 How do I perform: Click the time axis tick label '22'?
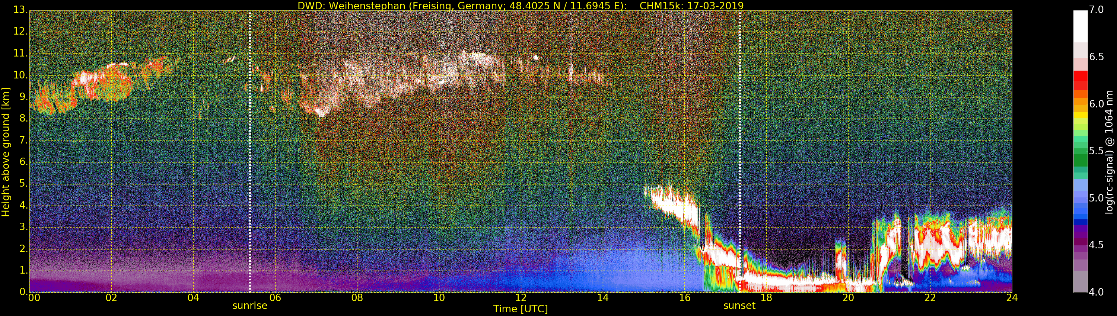[x=930, y=298]
